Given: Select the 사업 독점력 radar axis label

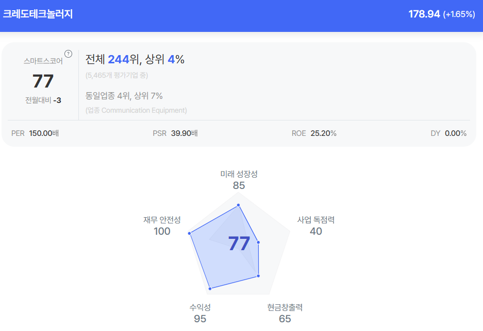Looking at the screenshot, I should [315, 220].
